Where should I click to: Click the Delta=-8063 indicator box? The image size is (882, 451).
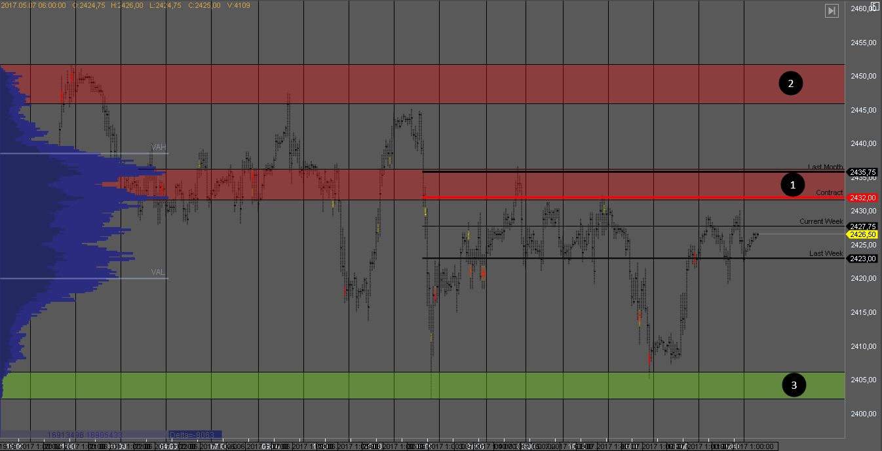(x=195, y=434)
